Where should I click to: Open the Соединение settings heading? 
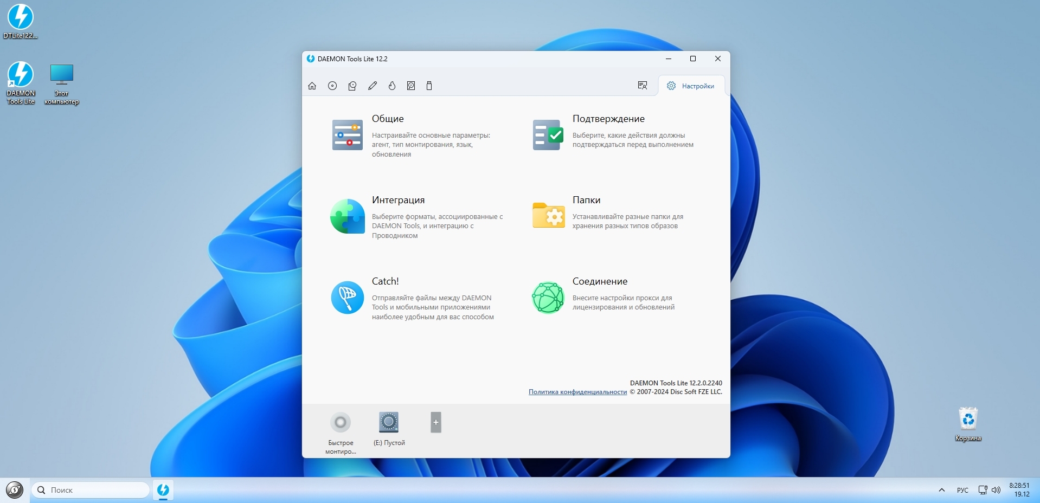point(600,281)
